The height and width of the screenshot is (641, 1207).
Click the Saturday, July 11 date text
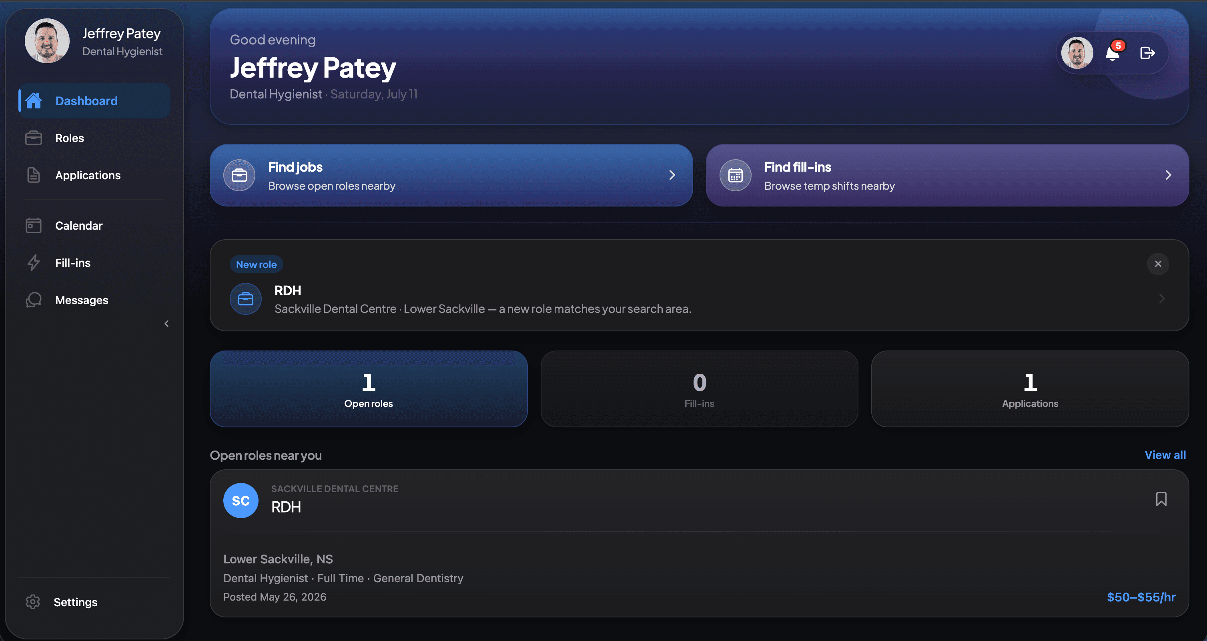[374, 94]
